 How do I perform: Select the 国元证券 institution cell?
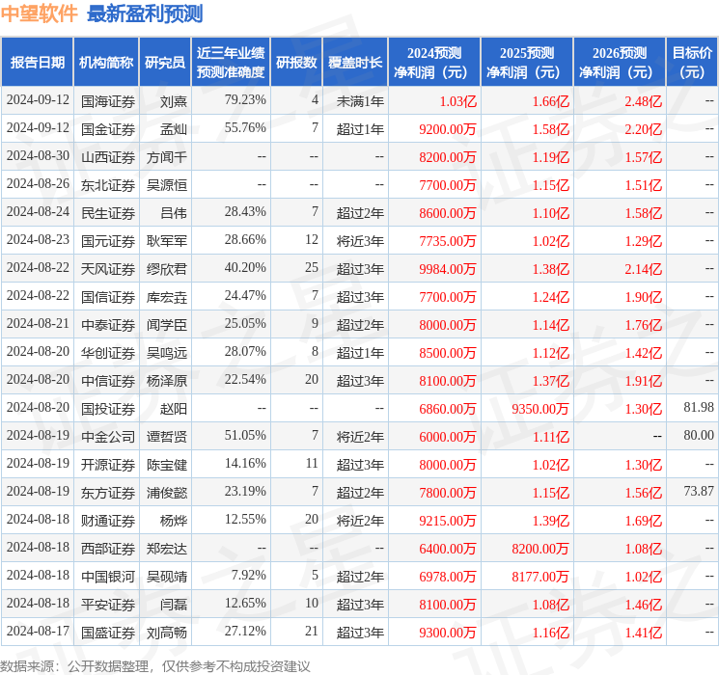point(108,241)
